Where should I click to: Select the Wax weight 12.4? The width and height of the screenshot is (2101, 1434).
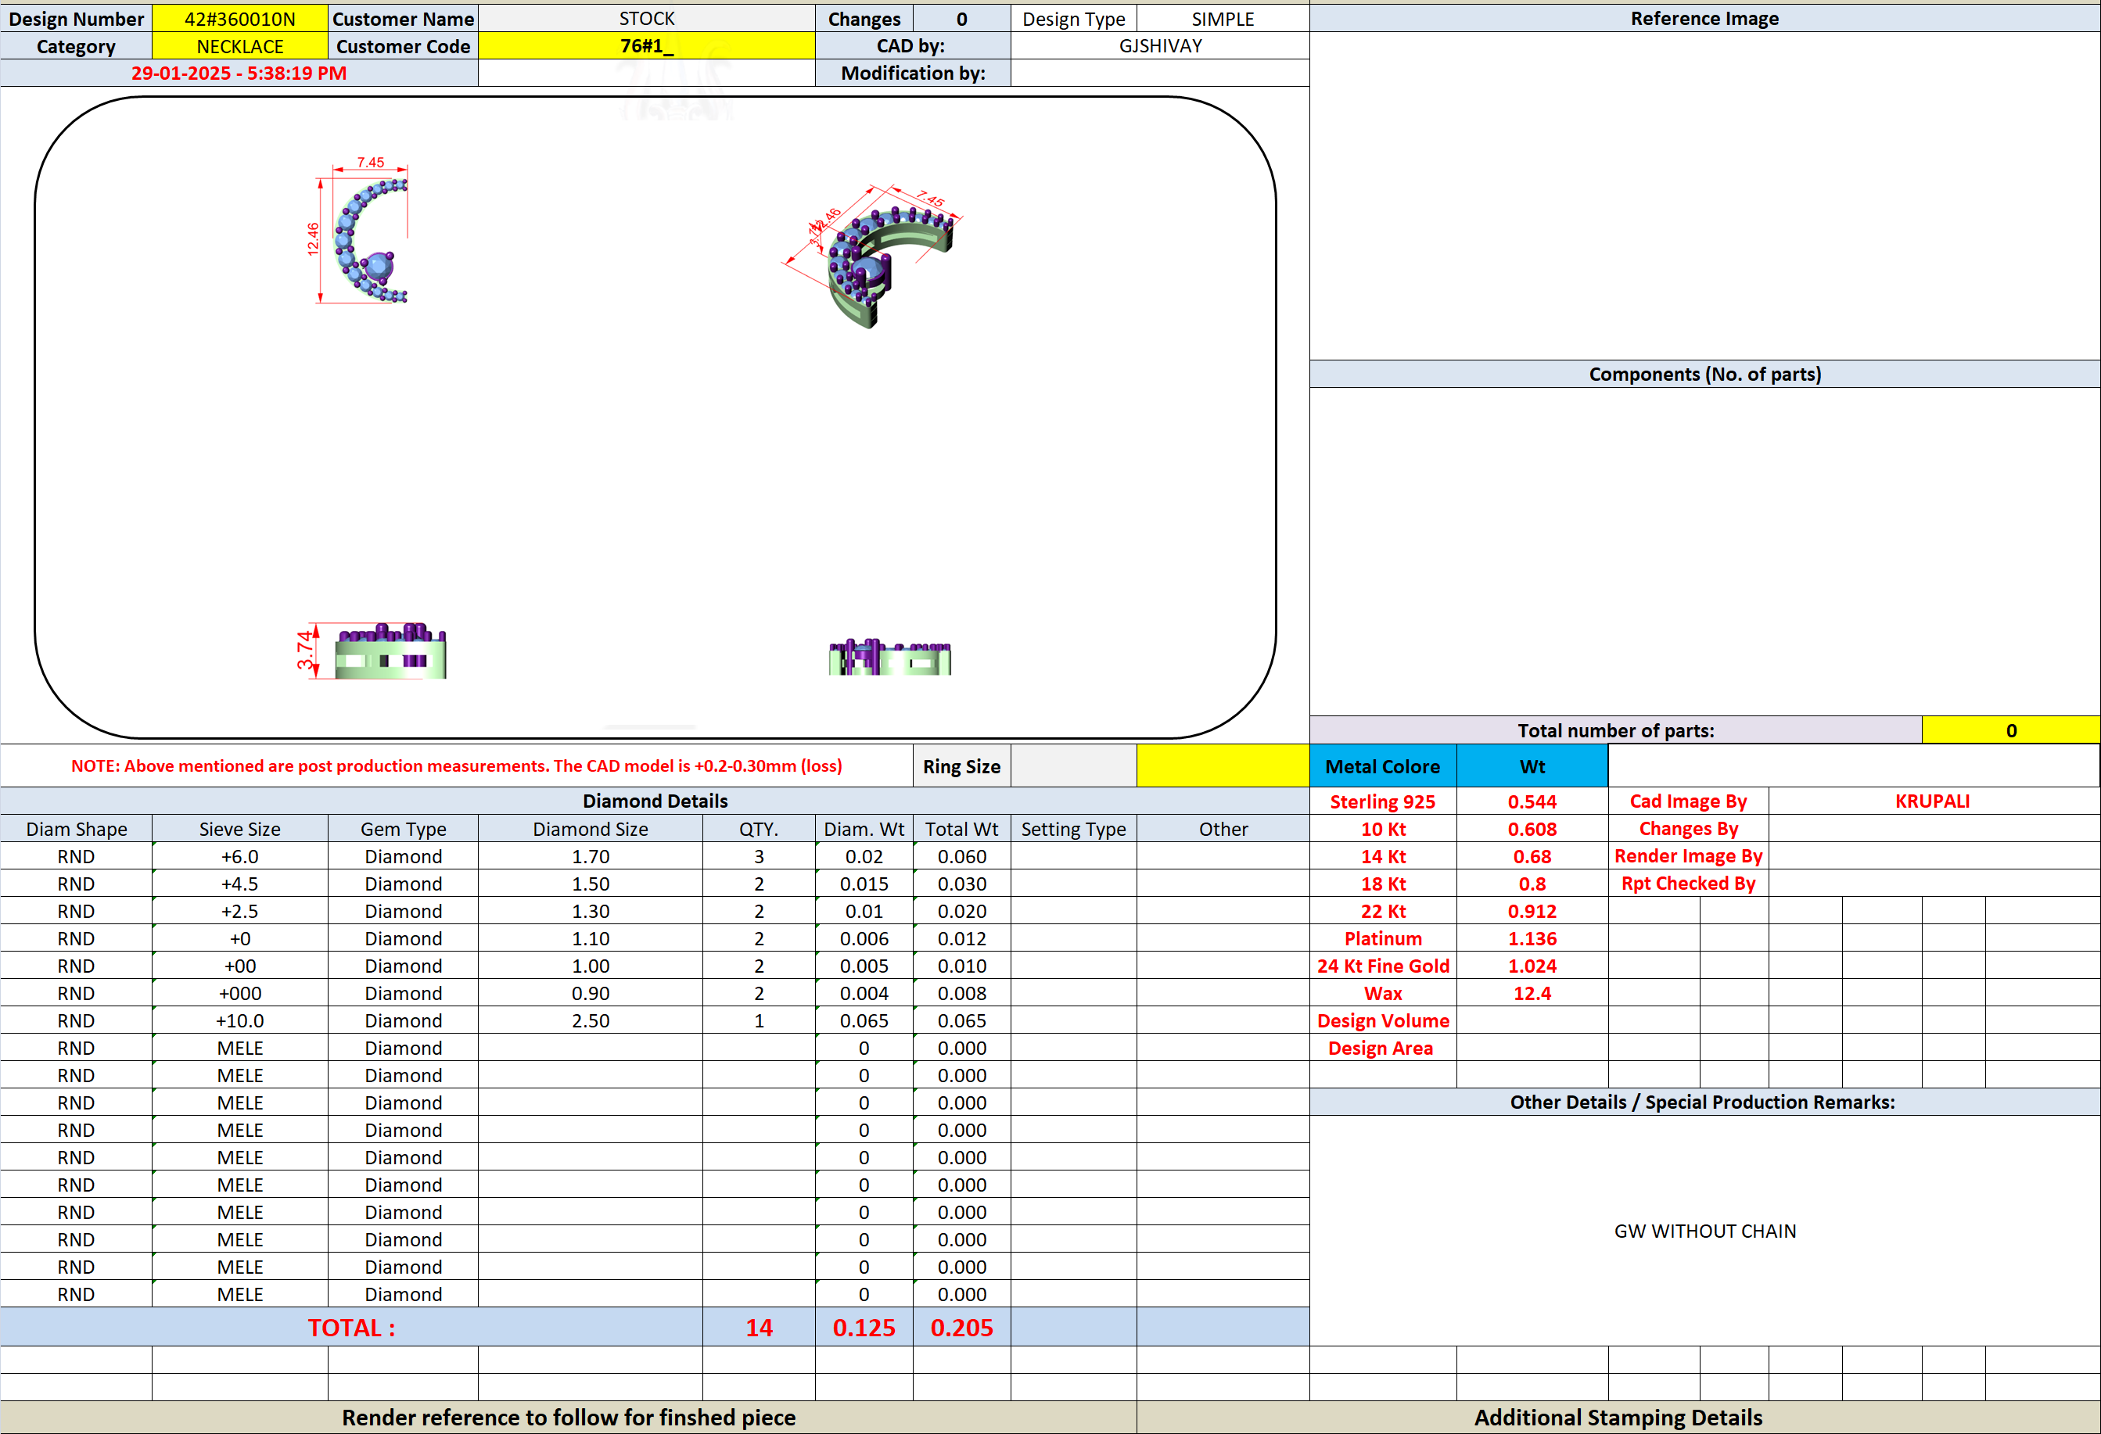click(x=1532, y=993)
